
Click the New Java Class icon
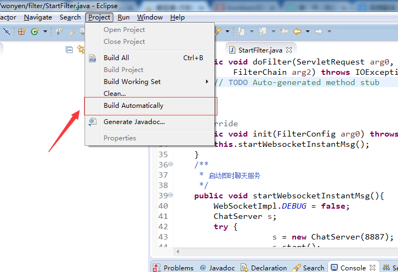tap(35, 31)
